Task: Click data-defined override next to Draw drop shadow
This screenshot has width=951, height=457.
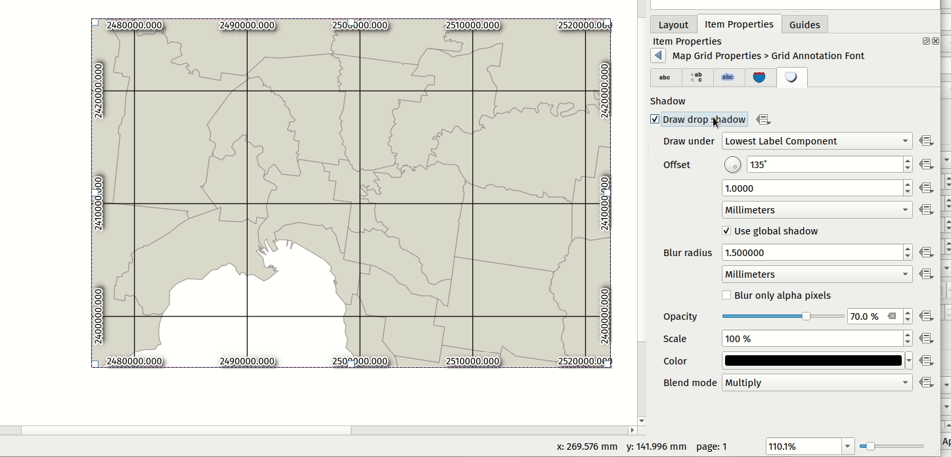Action: coord(763,120)
